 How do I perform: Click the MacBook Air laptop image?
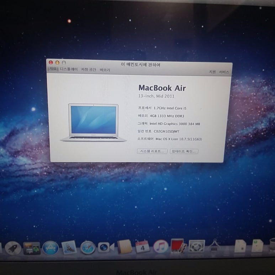click(94, 122)
